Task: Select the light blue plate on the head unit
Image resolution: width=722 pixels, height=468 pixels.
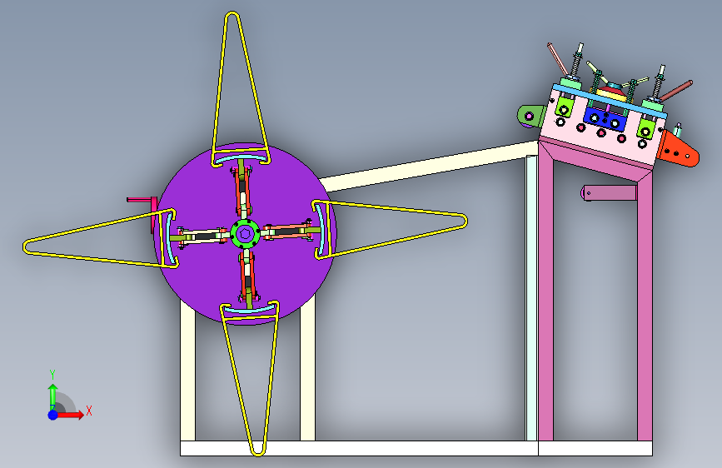Action: click(x=610, y=100)
